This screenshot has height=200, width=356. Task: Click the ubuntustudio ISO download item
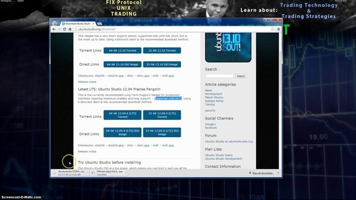point(69,173)
